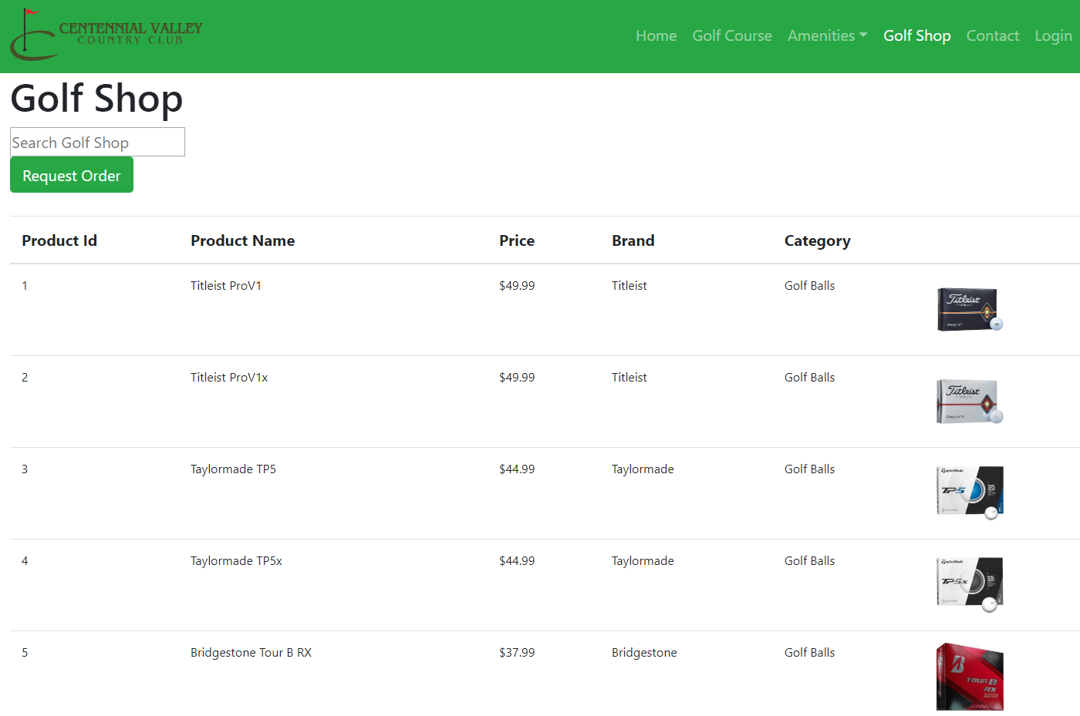Click the Titleist brand in ProV1 row
The width and height of the screenshot is (1080, 716).
[629, 285]
